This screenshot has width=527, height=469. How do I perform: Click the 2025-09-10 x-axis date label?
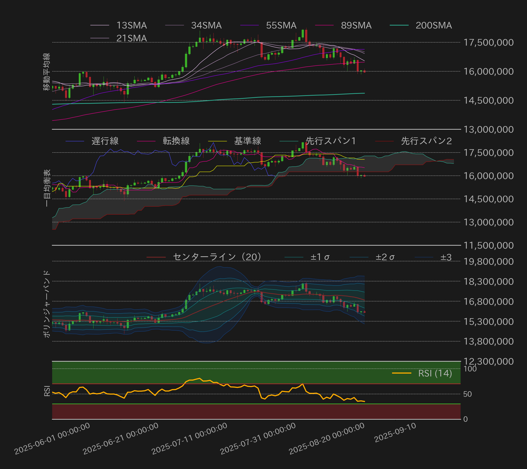tap(395, 432)
